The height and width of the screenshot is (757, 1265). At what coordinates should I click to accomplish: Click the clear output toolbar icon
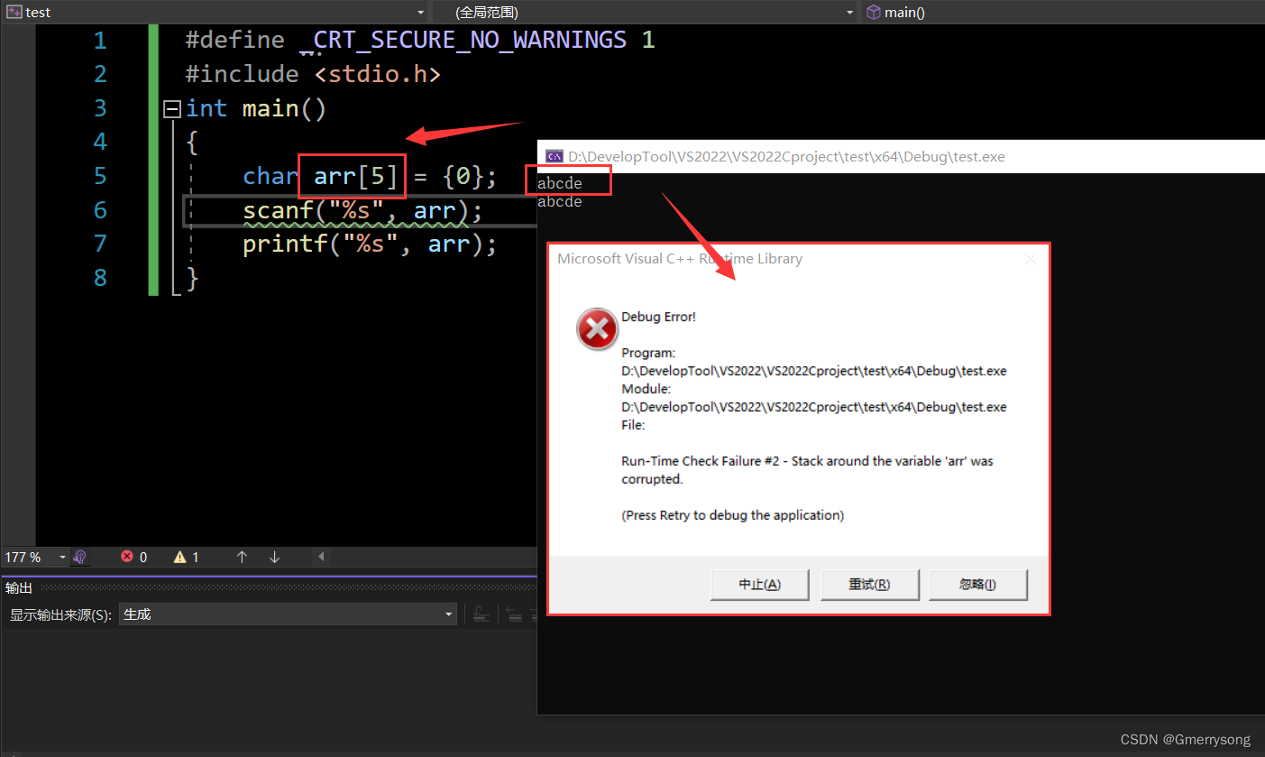[481, 614]
